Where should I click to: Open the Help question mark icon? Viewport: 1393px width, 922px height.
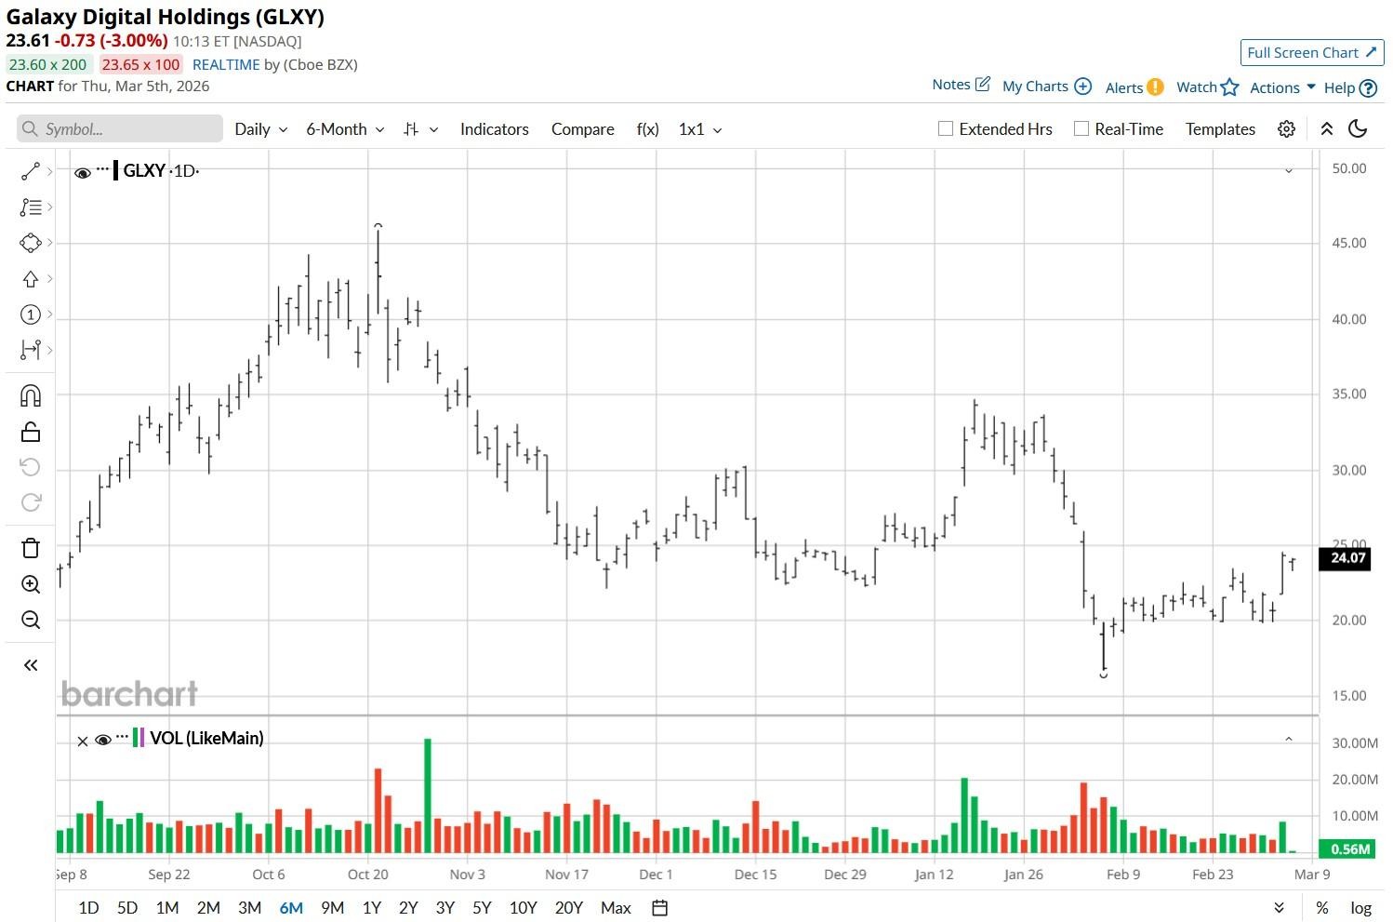(1368, 87)
